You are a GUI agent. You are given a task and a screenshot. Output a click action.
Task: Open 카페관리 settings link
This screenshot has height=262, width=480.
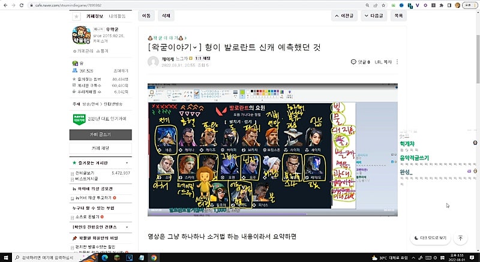[x=83, y=51]
